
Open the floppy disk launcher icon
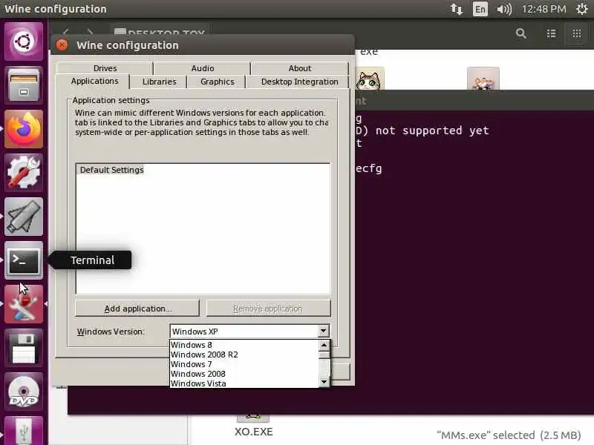coord(24,348)
